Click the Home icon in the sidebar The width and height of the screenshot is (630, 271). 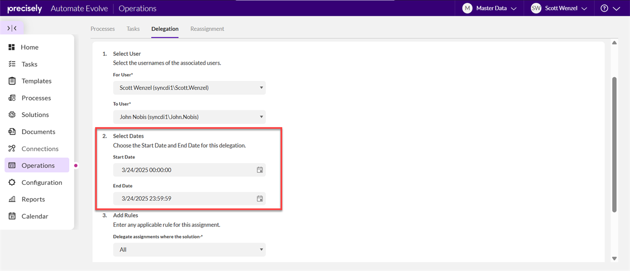pyautogui.click(x=12, y=47)
